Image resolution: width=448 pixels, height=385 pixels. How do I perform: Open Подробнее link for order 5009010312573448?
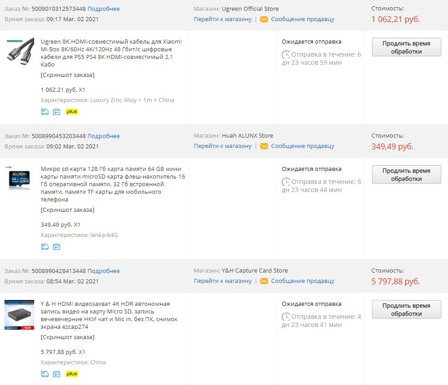click(x=103, y=9)
